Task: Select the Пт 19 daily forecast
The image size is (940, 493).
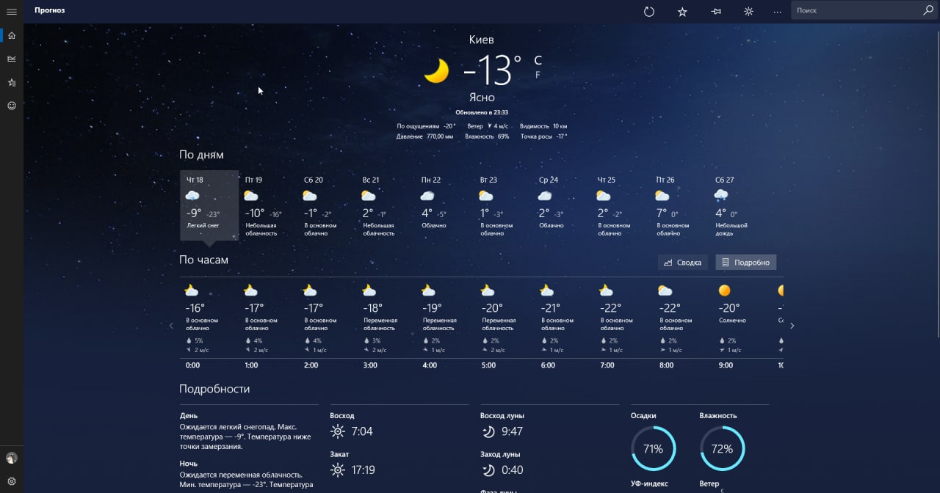Action: pos(268,205)
